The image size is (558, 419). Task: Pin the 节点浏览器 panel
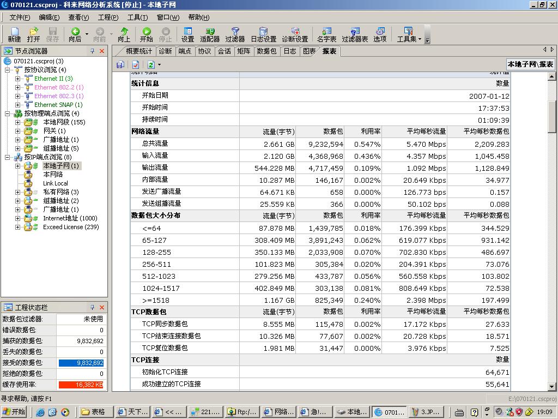pyautogui.click(x=93, y=51)
